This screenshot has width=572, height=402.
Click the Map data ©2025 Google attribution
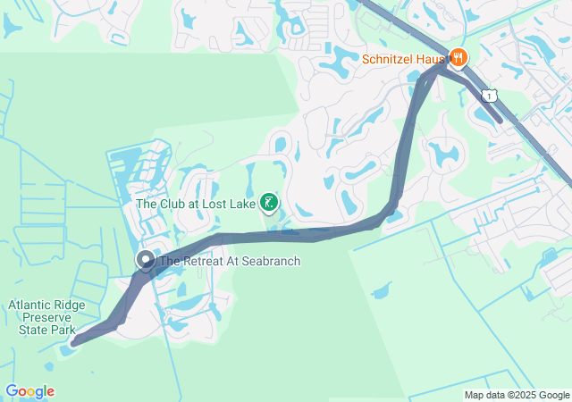(517, 395)
